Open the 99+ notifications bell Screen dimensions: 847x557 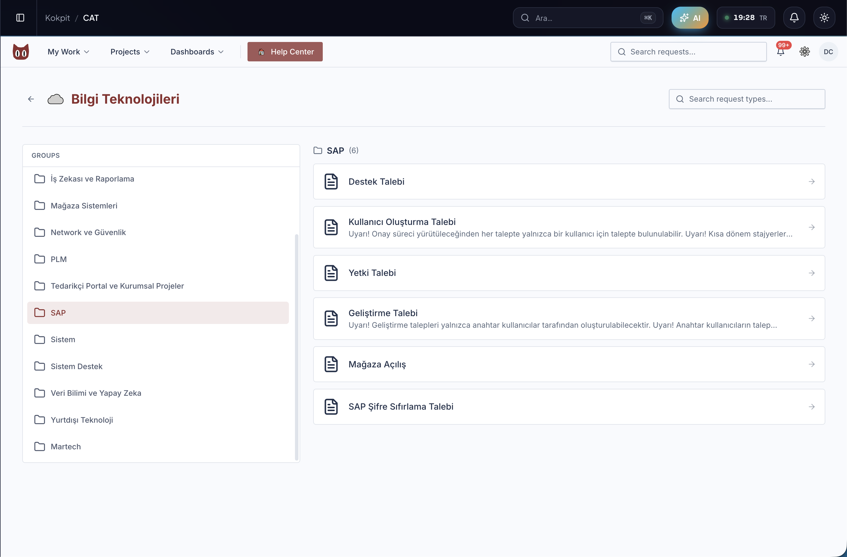780,52
